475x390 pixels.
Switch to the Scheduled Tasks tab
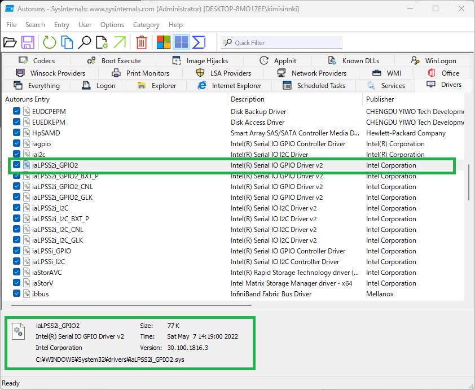pyautogui.click(x=314, y=85)
